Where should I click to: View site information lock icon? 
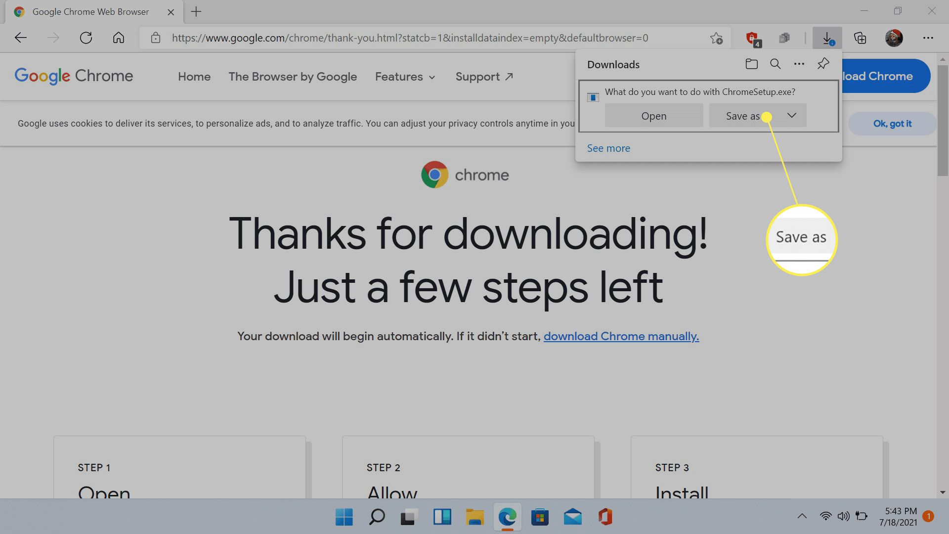click(x=156, y=38)
